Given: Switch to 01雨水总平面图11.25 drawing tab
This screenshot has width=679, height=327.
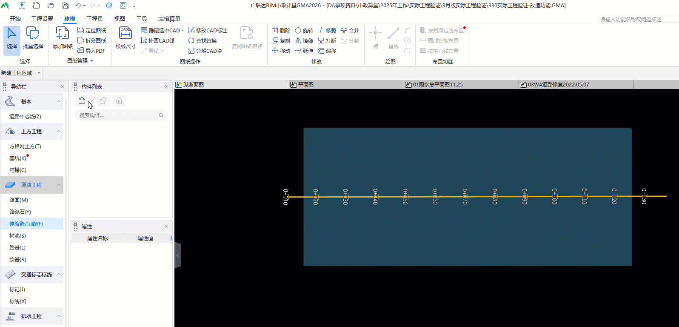Looking at the screenshot, I should [x=462, y=84].
